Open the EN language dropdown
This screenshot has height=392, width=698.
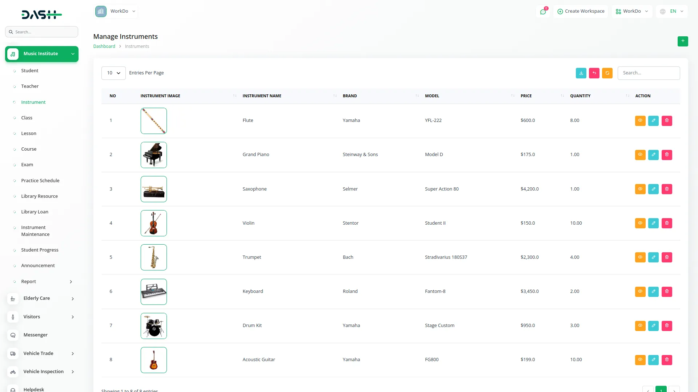pos(672,11)
